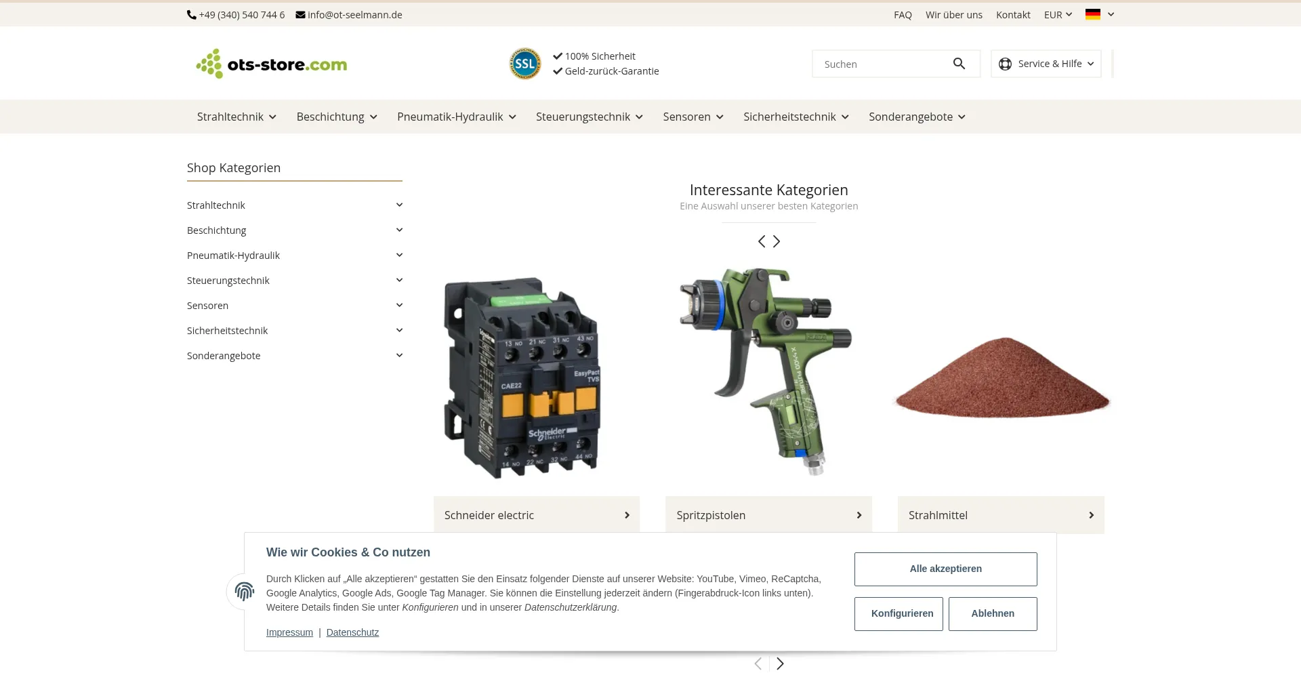
Task: Click arrow on Spritzpistolen card
Action: [859, 515]
